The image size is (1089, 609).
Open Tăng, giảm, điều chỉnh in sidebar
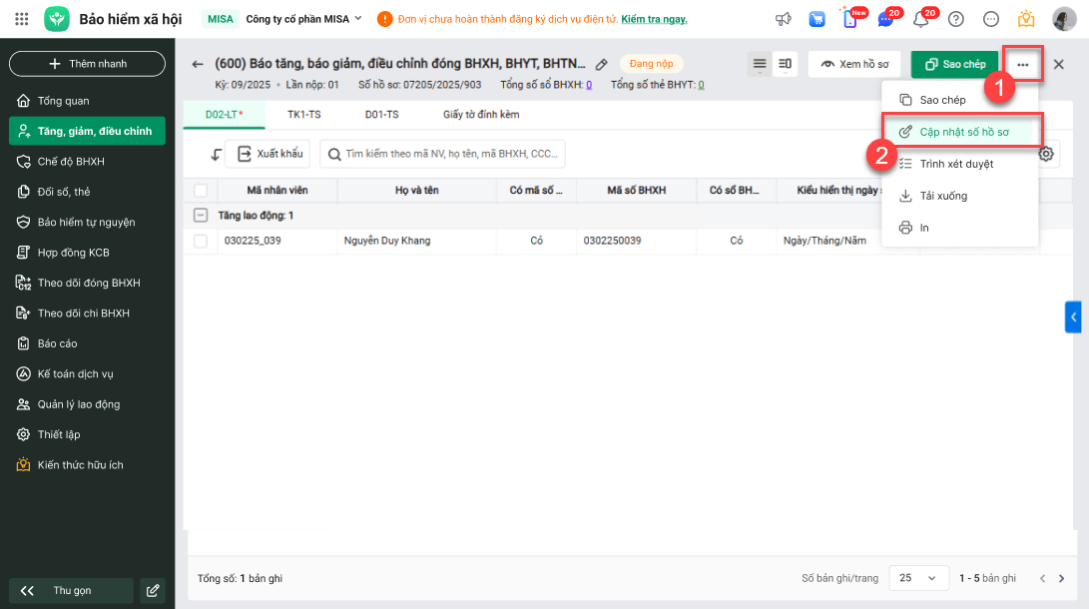[x=87, y=131]
